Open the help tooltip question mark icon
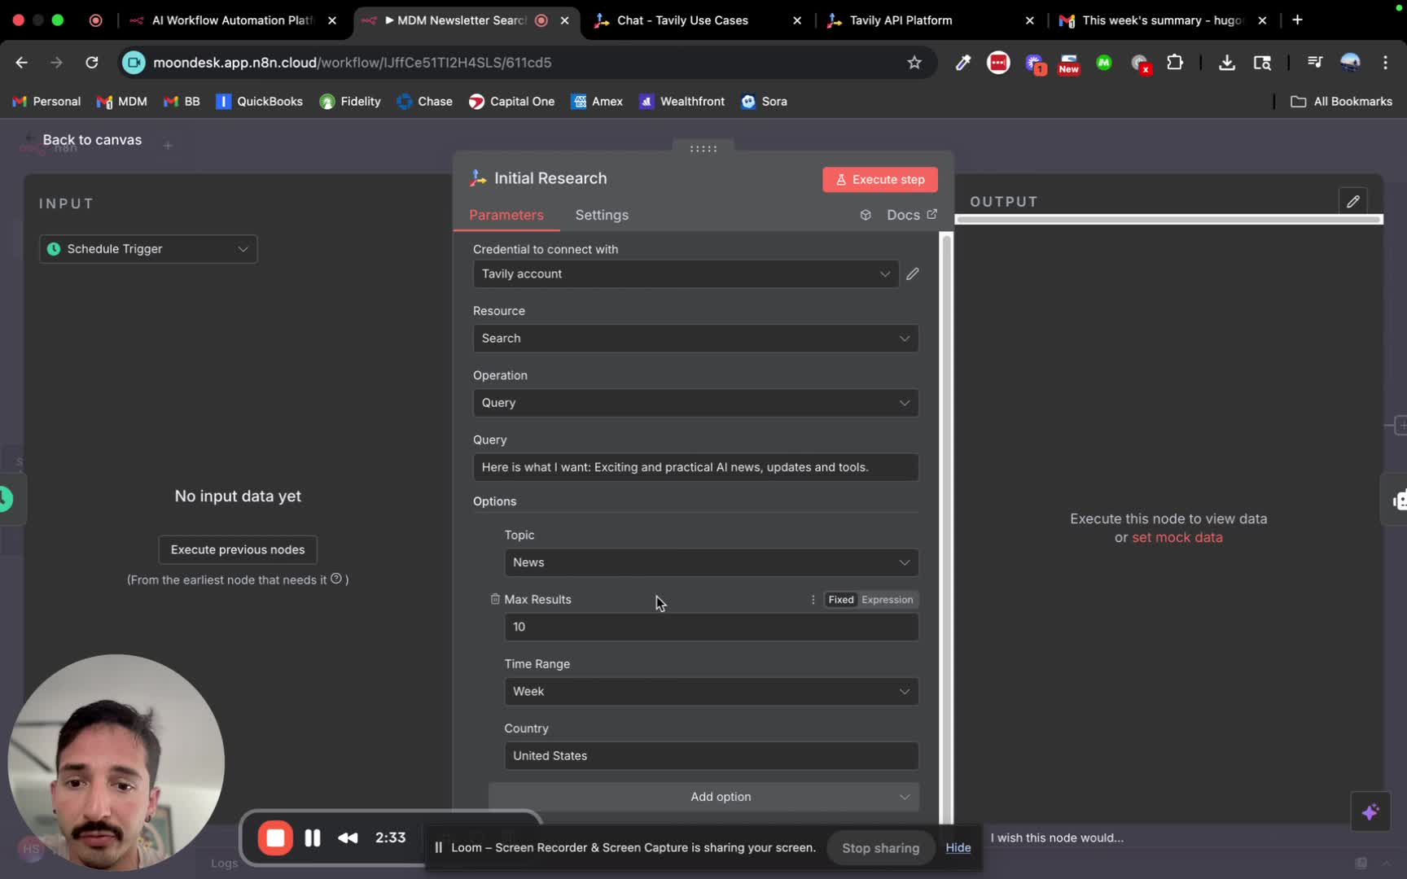 coord(336,579)
